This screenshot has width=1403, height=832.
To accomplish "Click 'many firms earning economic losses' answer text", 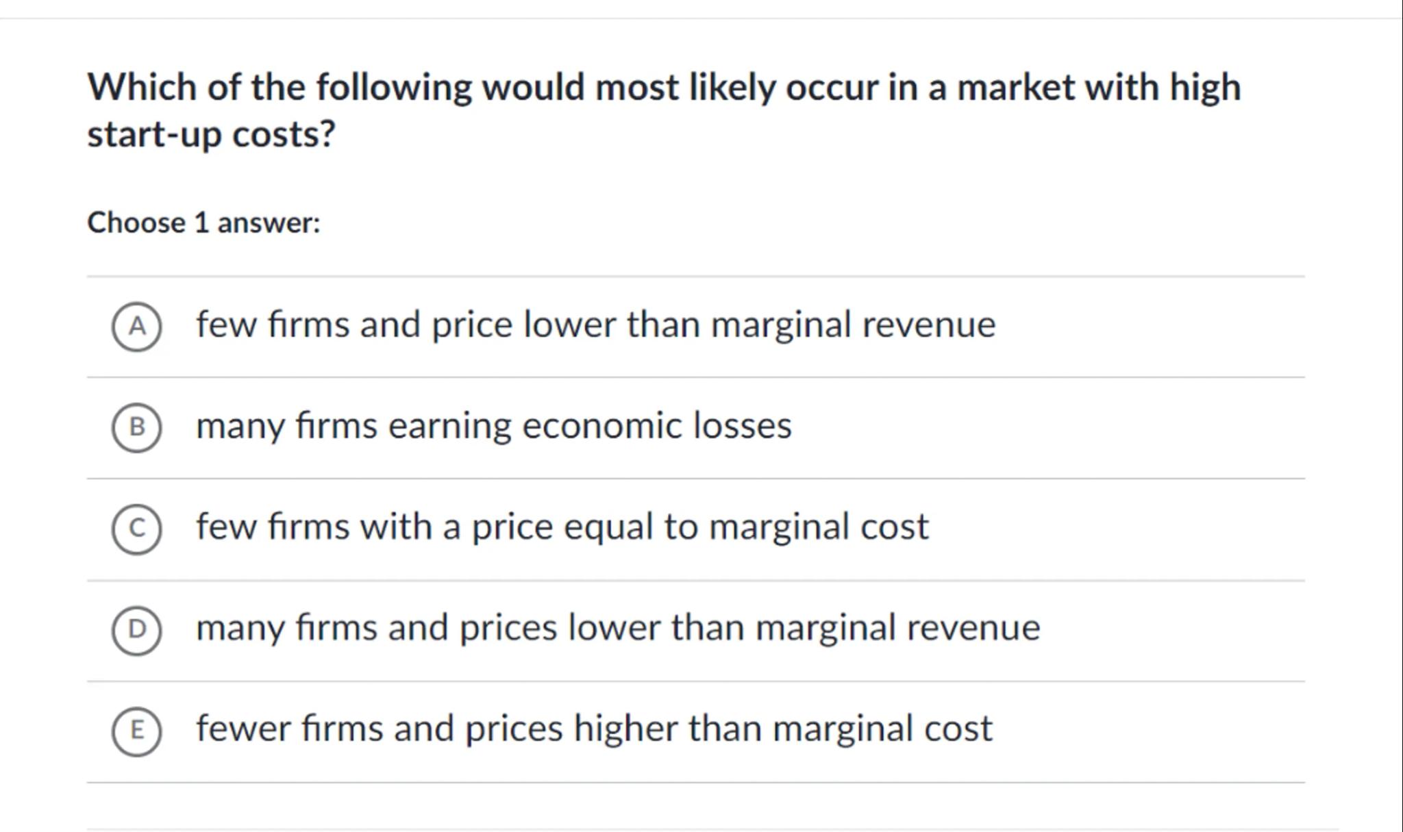I will pos(493,426).
